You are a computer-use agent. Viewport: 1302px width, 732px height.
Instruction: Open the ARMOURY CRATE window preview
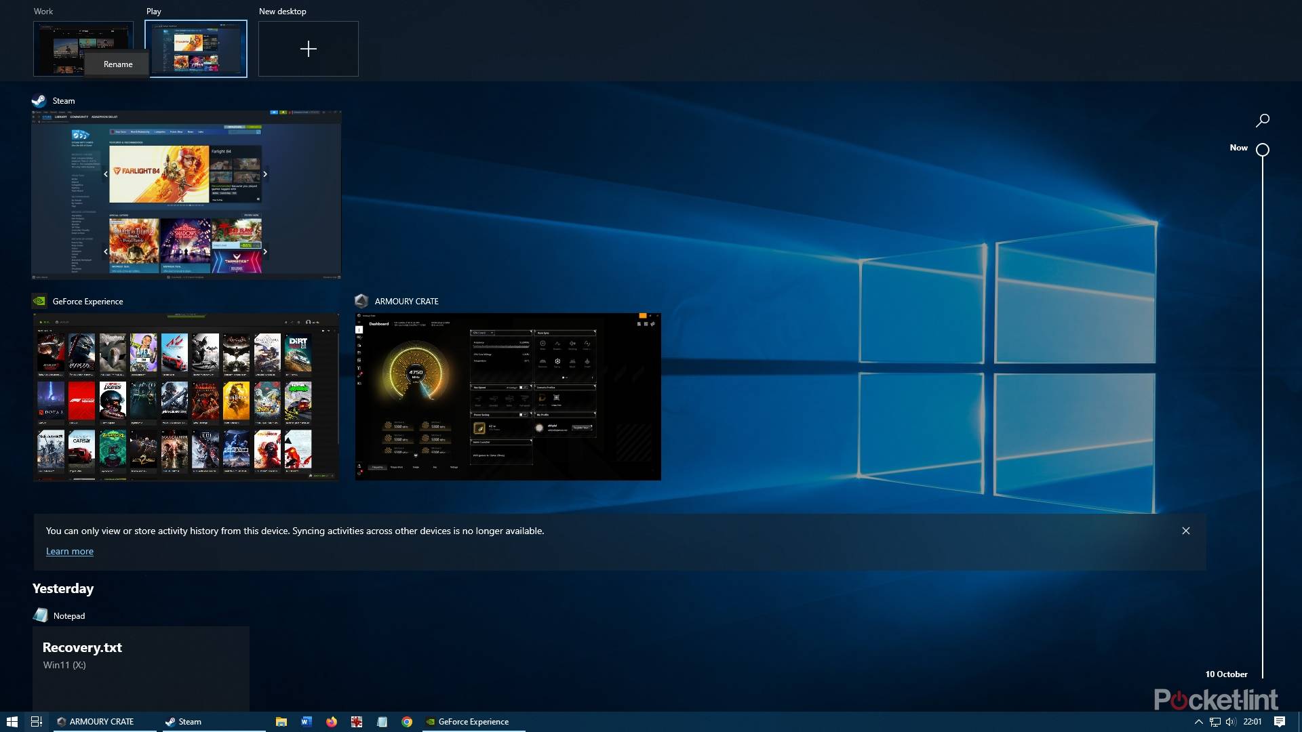click(x=508, y=396)
